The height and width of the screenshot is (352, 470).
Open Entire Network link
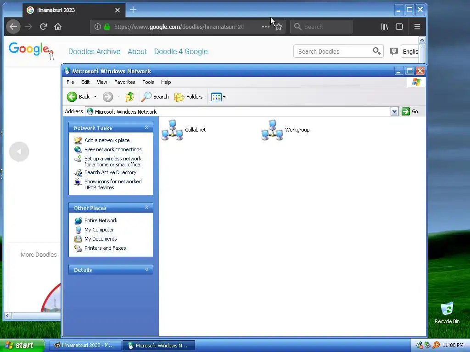(x=101, y=220)
